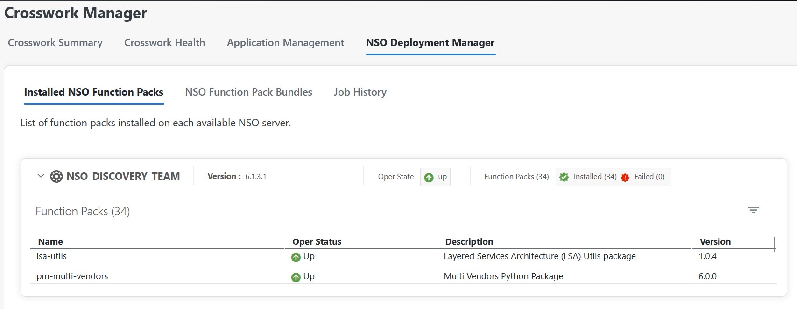Click the NSO version value 6.1.3.1
Viewport: 797px width, 309px height.
(255, 177)
